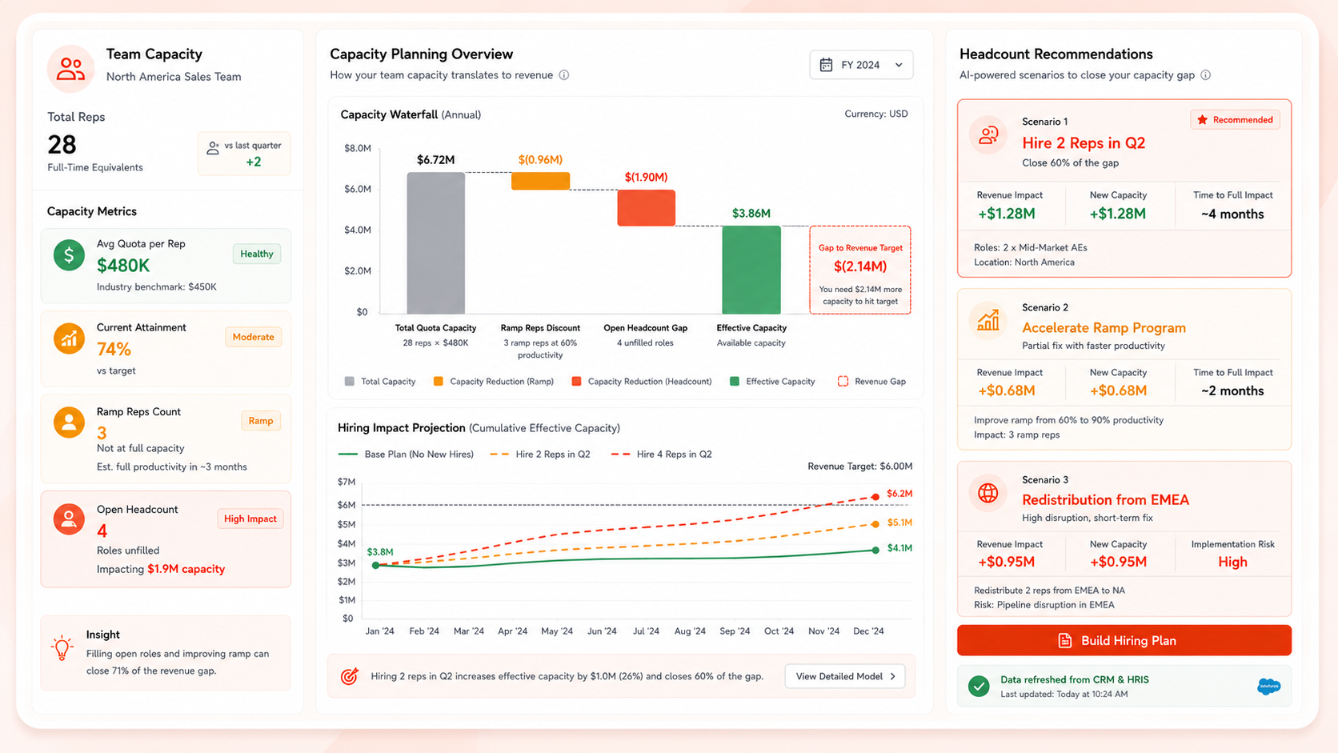Toggle the Base Plan (No New Hires) line legend
This screenshot has height=753, width=1338.
(406, 454)
